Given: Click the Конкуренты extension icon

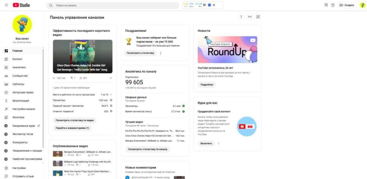Looking at the screenshot, I should [x=6, y=142].
